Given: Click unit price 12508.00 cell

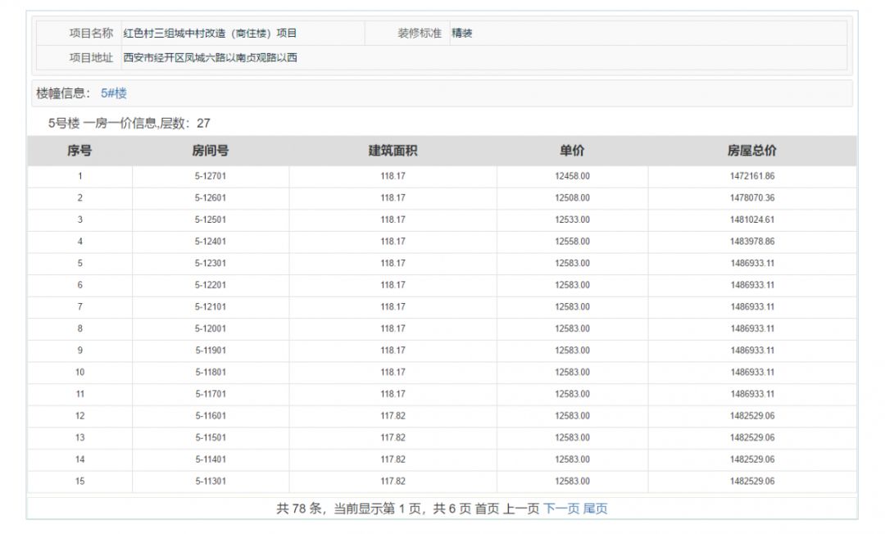Looking at the screenshot, I should click(x=572, y=198).
